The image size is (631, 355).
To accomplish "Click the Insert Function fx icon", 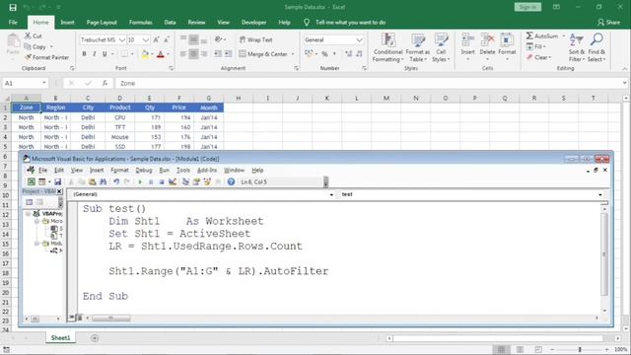I will click(x=105, y=83).
